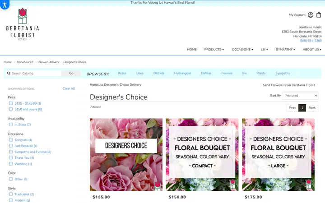
Task: Check the Thank You occasion filter
Action: click(x=11, y=157)
